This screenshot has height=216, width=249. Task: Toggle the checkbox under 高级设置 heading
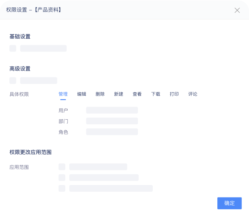[x=13, y=81]
